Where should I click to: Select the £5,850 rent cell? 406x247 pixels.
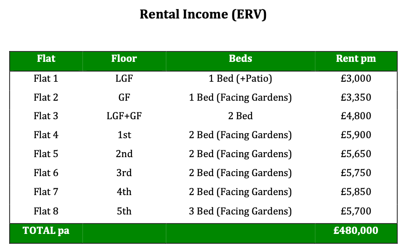click(356, 192)
